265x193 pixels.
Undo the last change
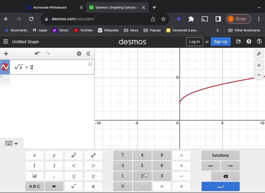pyautogui.click(x=38, y=54)
